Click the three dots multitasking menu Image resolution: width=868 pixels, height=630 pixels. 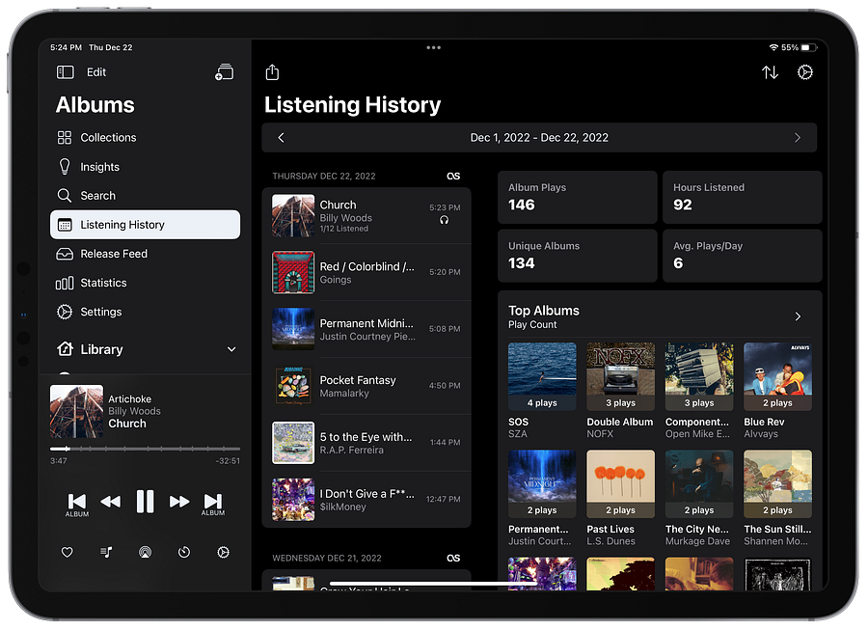pos(433,47)
